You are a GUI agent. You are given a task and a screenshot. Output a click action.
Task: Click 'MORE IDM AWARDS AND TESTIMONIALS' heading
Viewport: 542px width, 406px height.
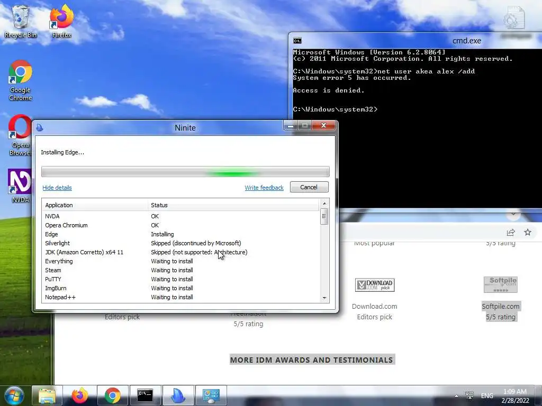tap(311, 359)
